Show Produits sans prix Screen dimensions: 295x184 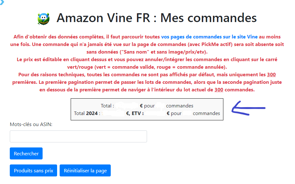tap(33, 171)
